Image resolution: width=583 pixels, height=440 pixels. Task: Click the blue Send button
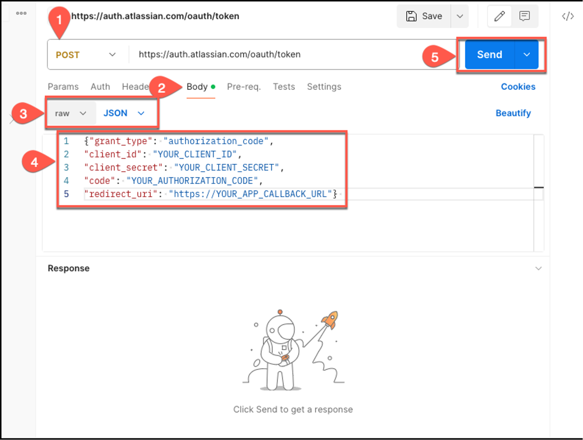click(489, 55)
